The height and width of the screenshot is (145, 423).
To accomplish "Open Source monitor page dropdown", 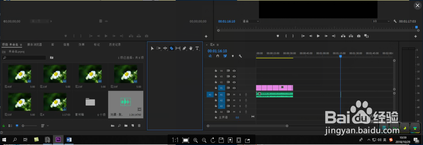I will [40, 21].
